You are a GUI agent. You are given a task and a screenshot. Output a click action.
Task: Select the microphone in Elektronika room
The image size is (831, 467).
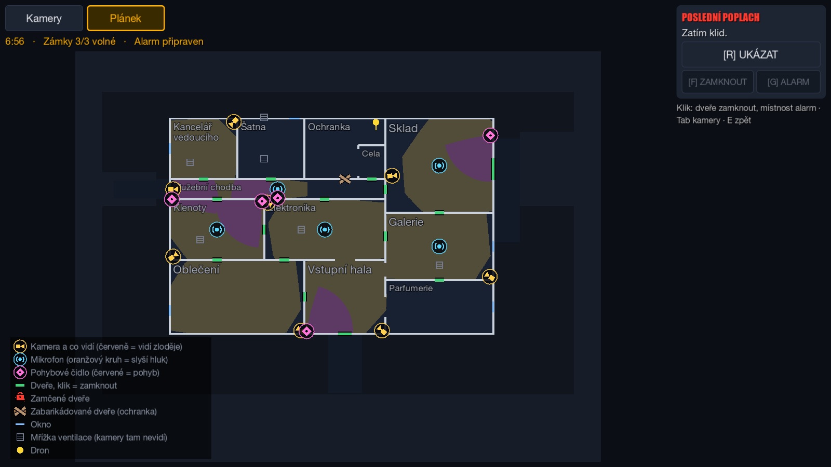pos(325,229)
